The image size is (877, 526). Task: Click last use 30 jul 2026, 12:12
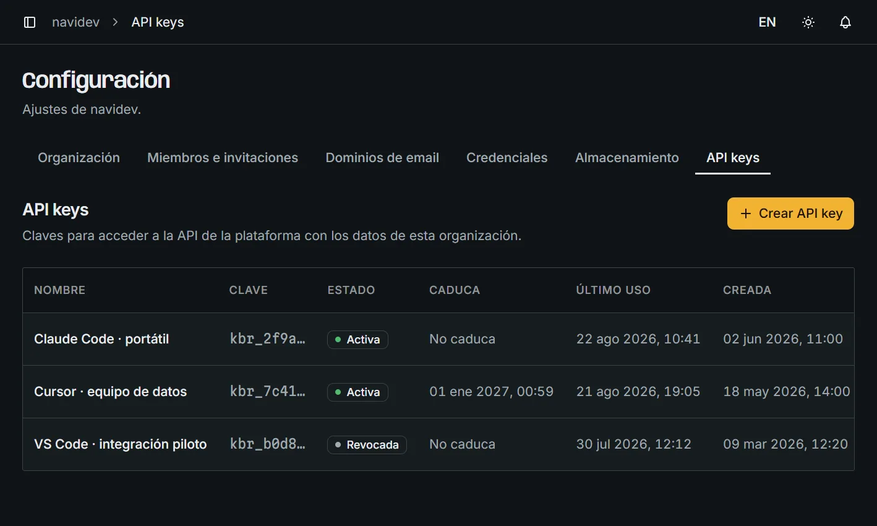click(x=634, y=444)
